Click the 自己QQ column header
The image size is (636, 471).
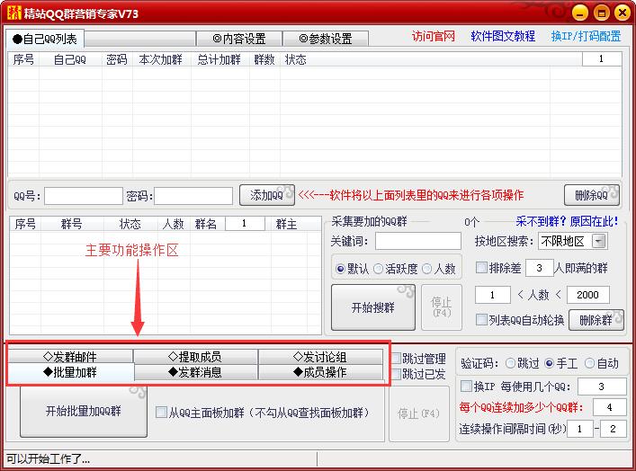click(x=70, y=59)
